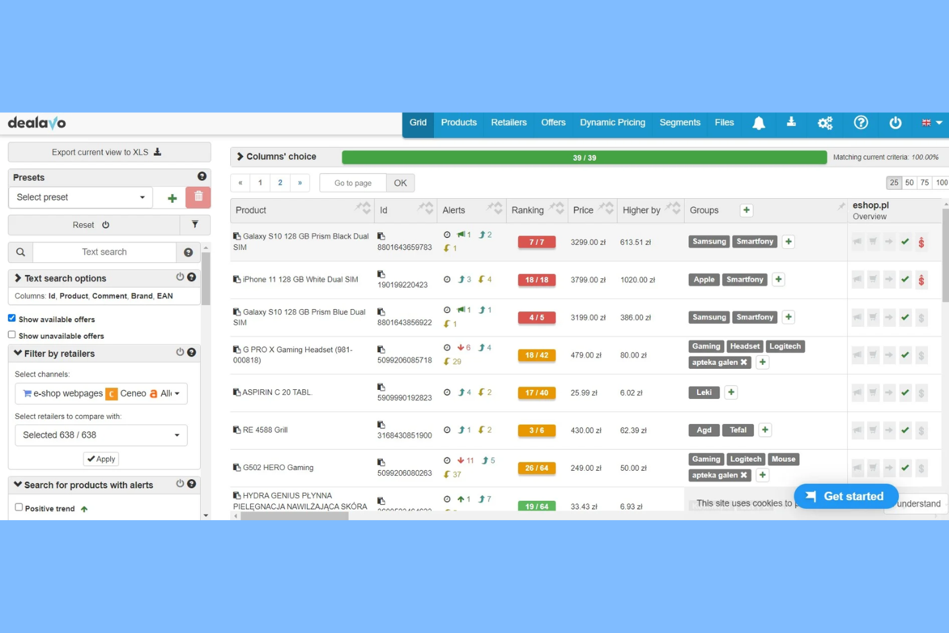949x633 pixels.
Task: Open the Select preset dropdown
Action: pos(80,197)
